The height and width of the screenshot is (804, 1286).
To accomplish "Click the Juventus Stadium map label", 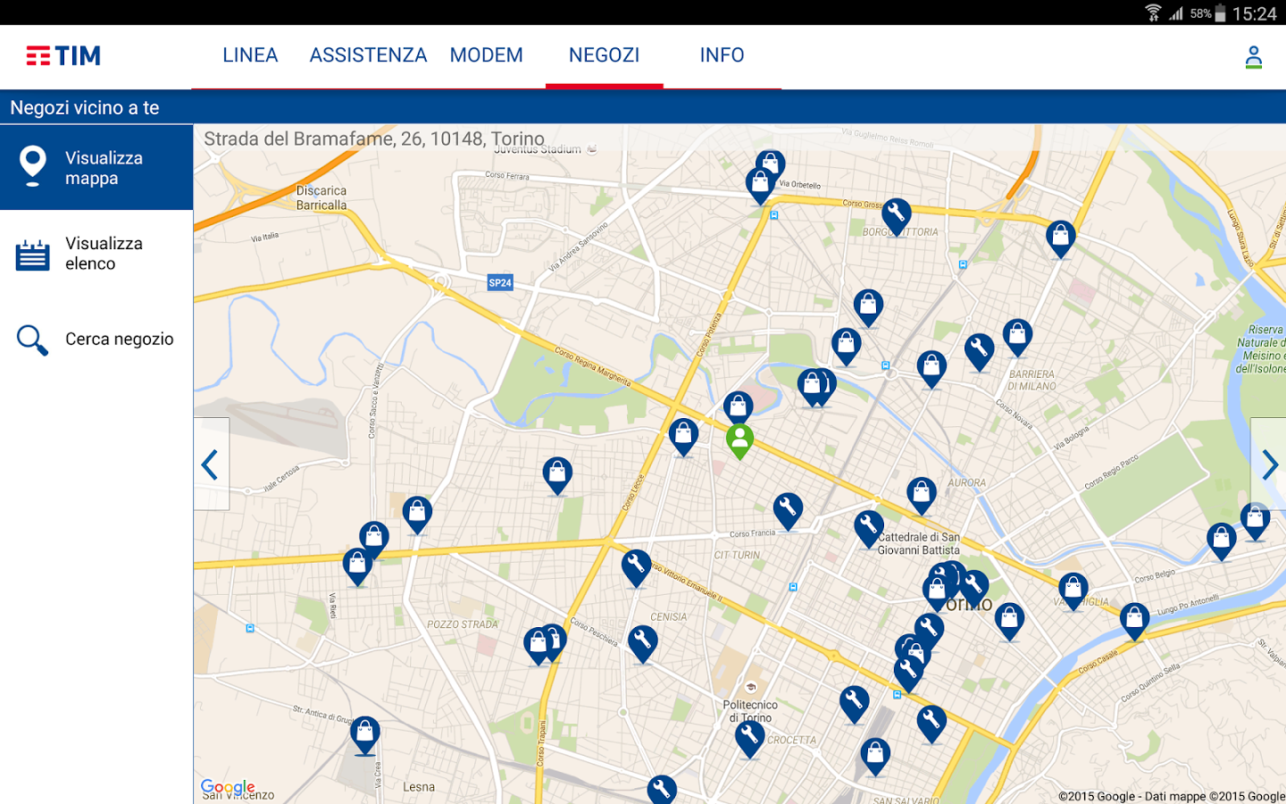I will tap(538, 150).
